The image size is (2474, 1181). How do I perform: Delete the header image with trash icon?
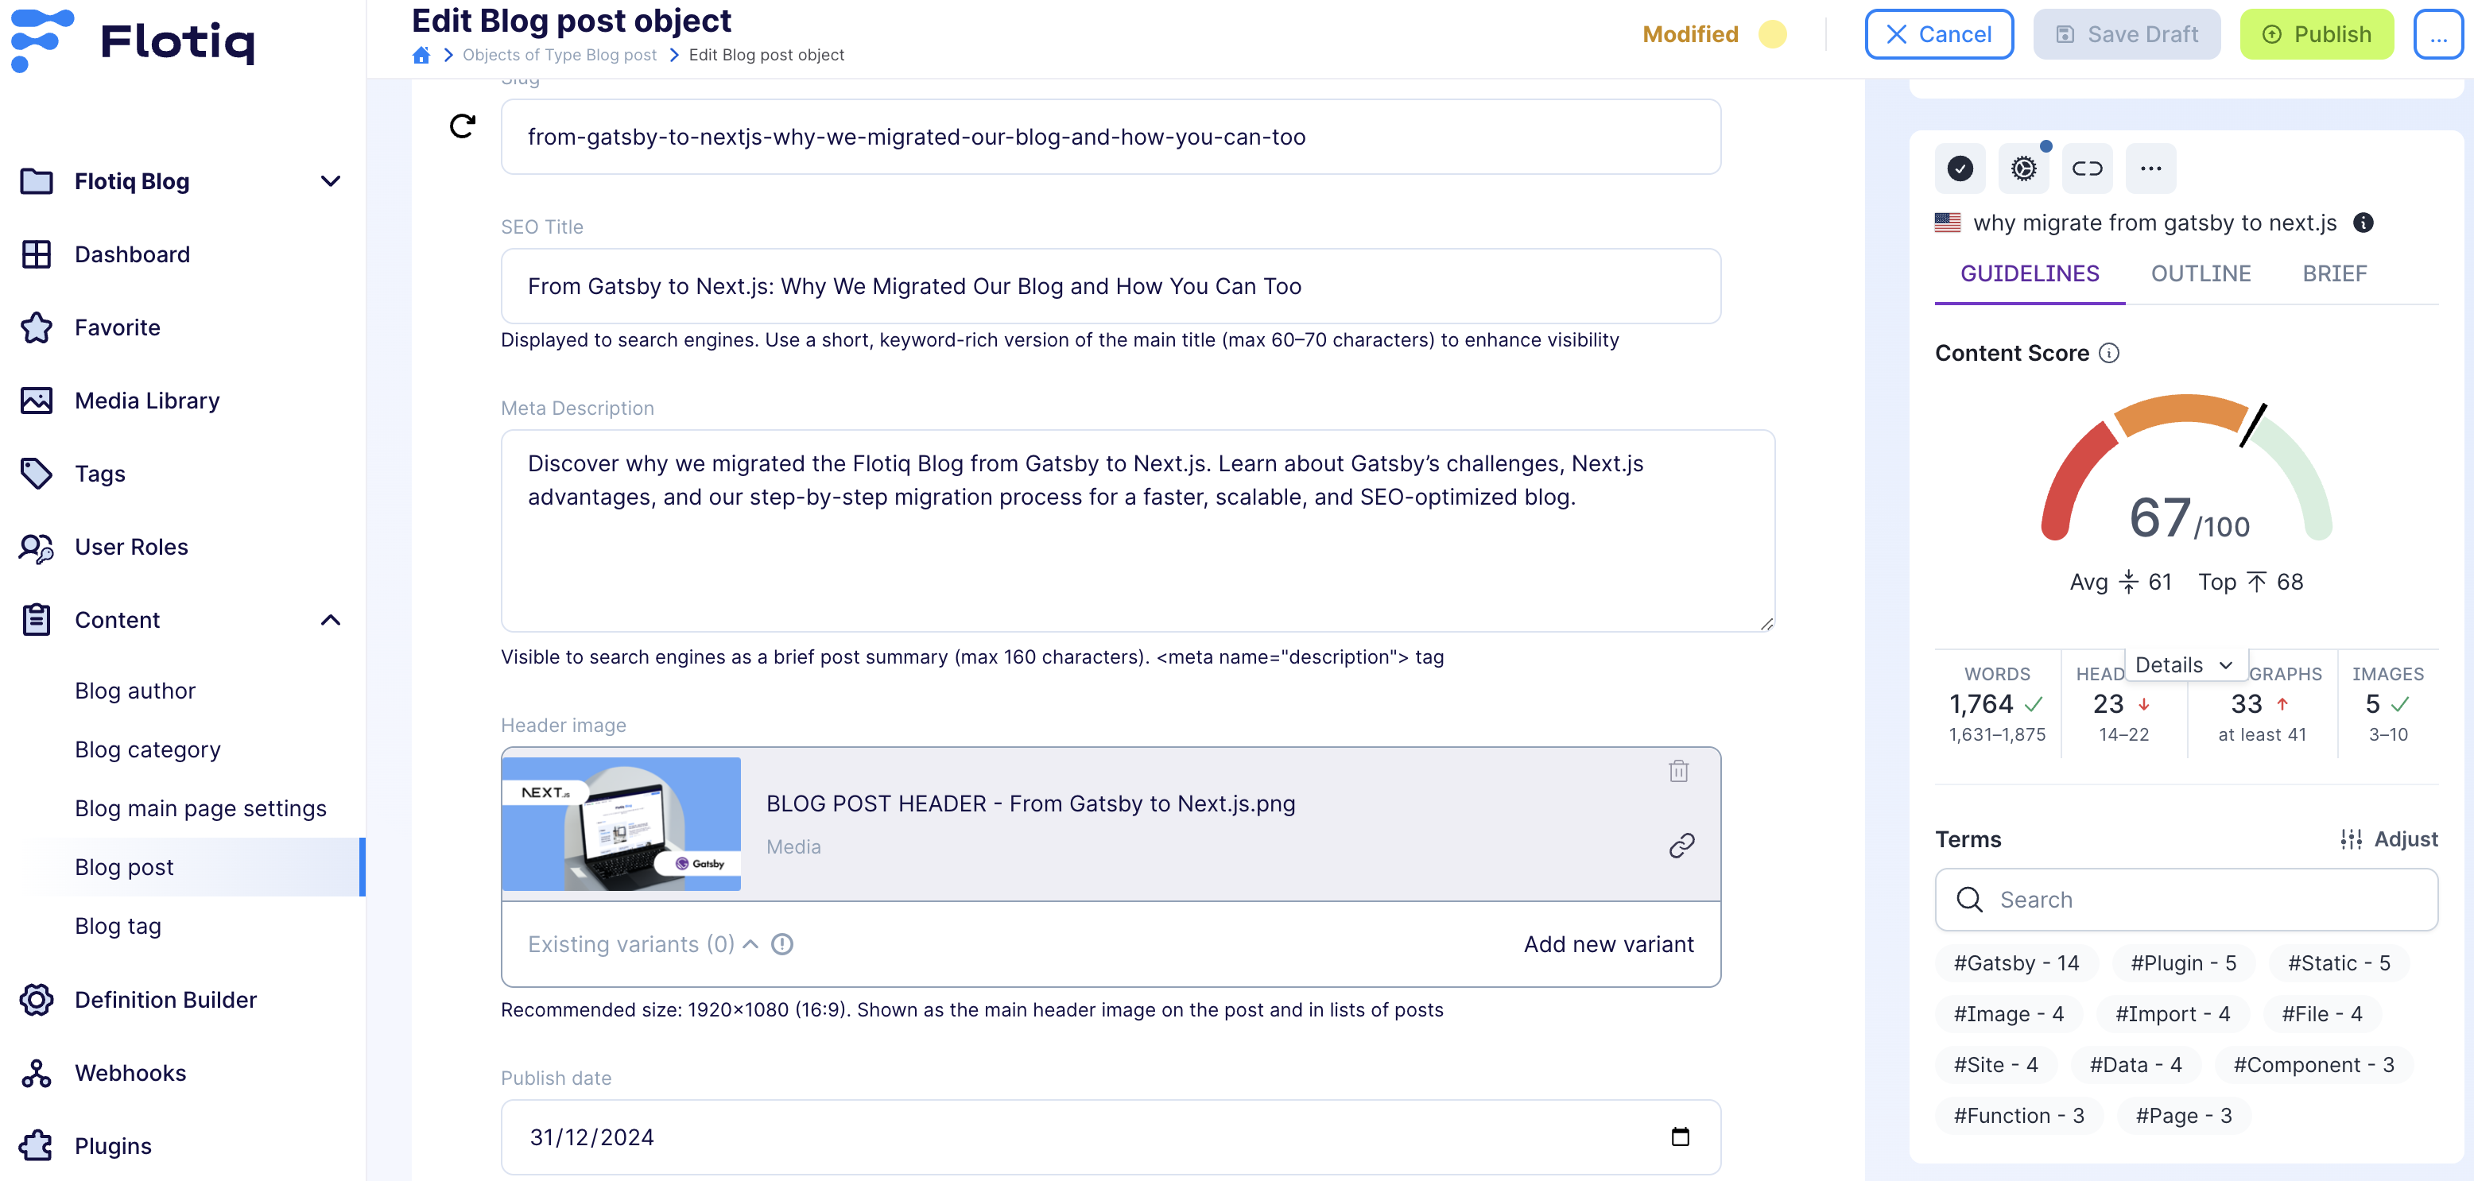tap(1678, 771)
